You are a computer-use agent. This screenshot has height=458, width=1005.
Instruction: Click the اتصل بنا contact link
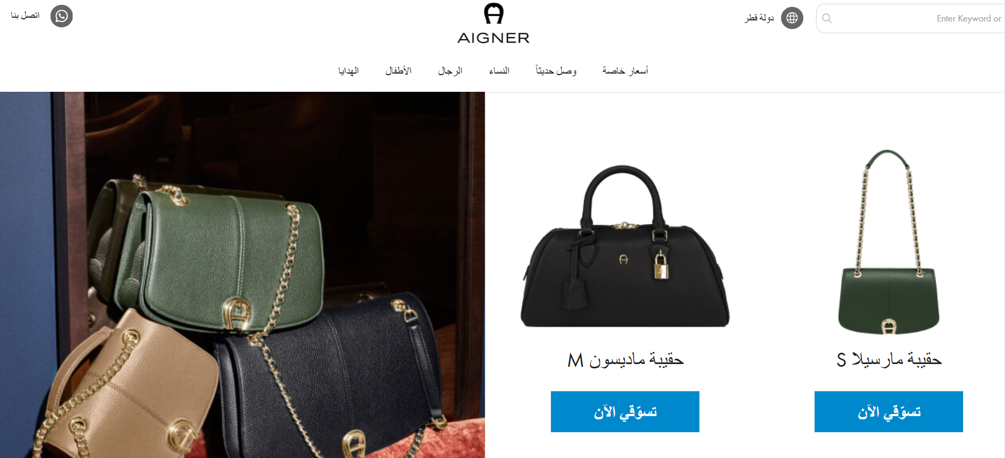click(x=25, y=16)
